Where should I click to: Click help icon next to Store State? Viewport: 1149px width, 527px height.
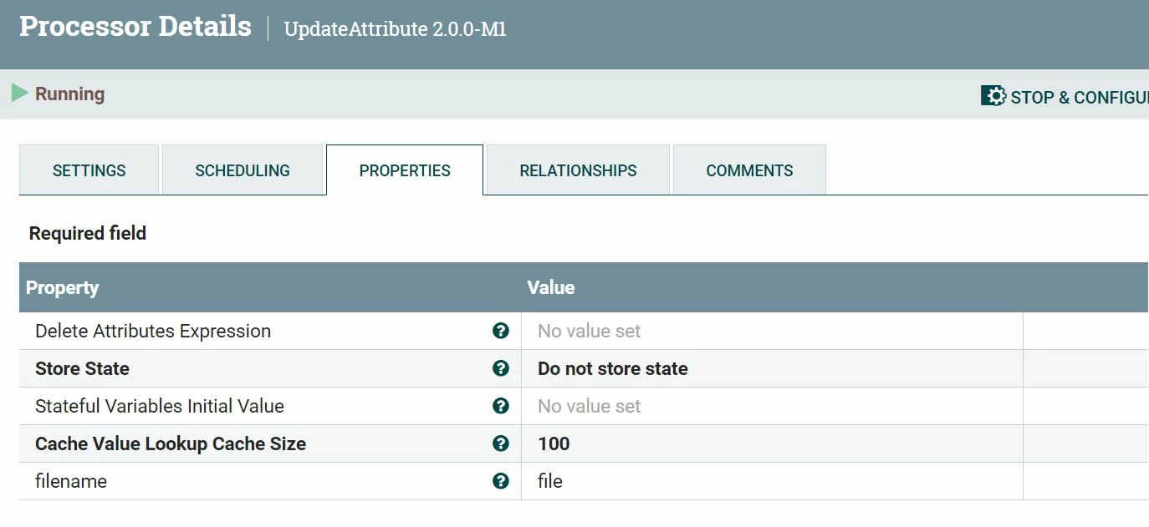pyautogui.click(x=501, y=368)
